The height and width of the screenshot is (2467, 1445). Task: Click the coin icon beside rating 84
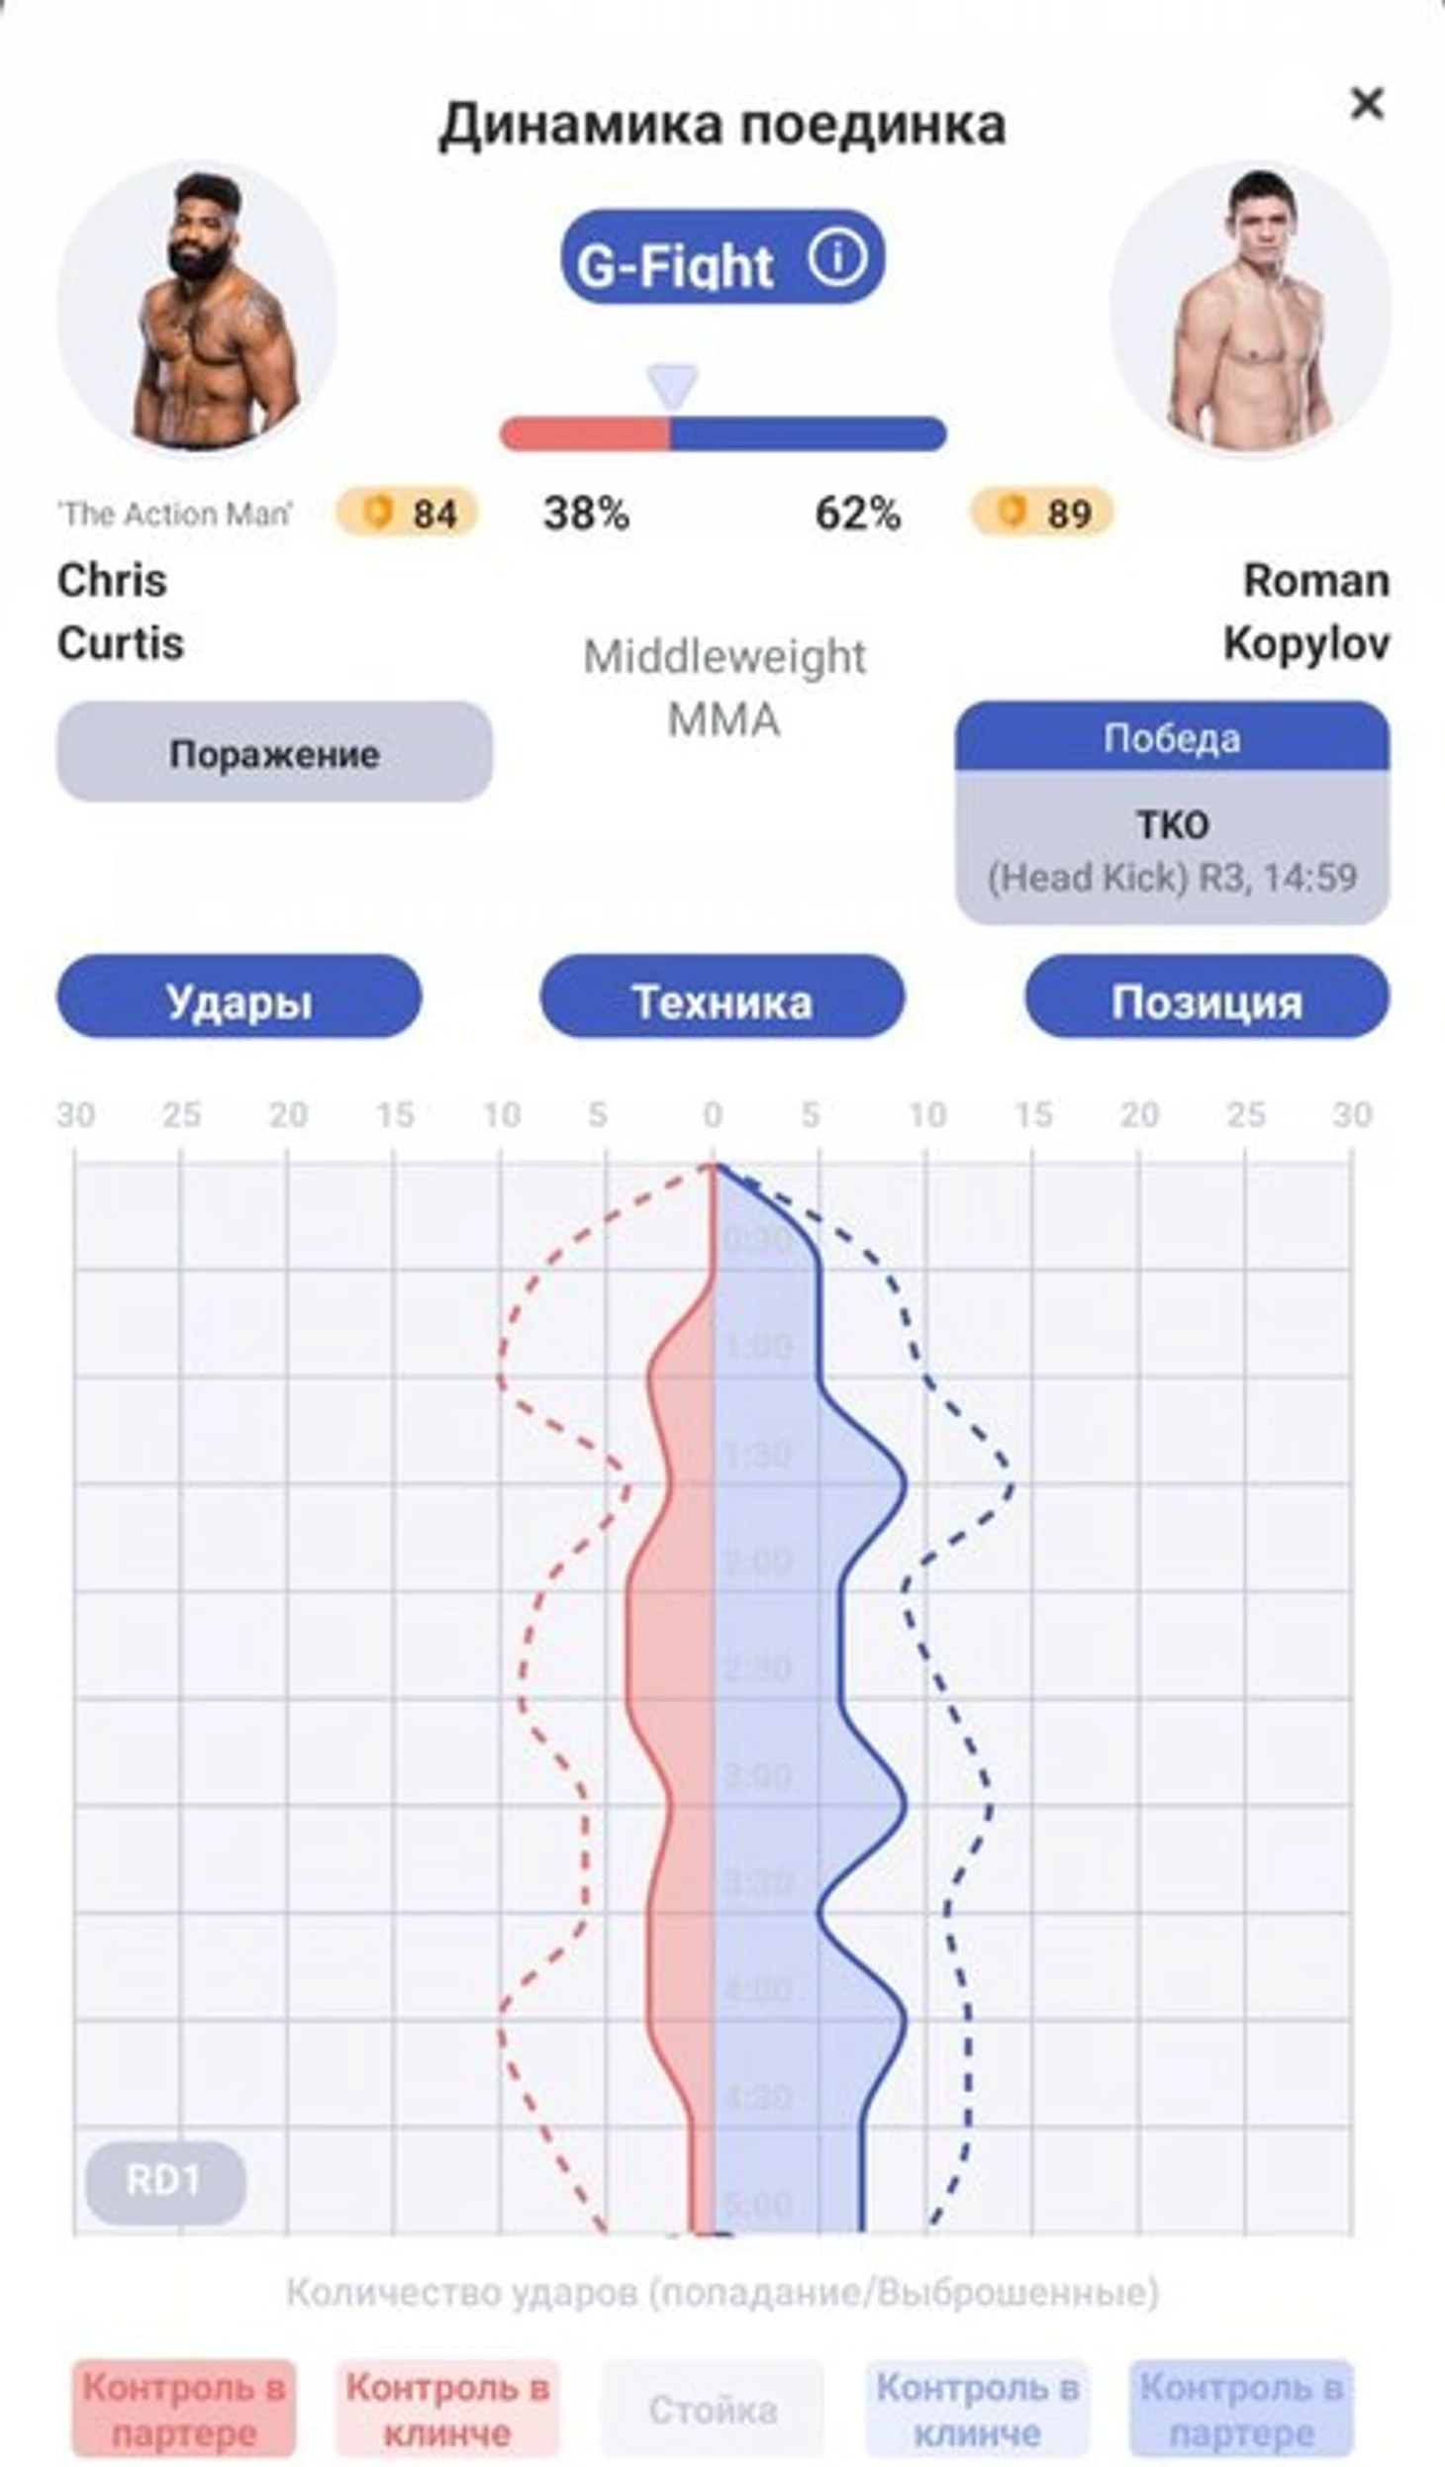click(377, 513)
